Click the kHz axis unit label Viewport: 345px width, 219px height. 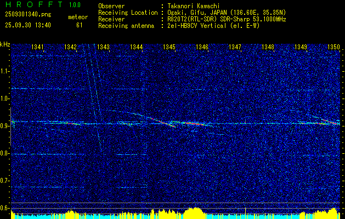5,44
